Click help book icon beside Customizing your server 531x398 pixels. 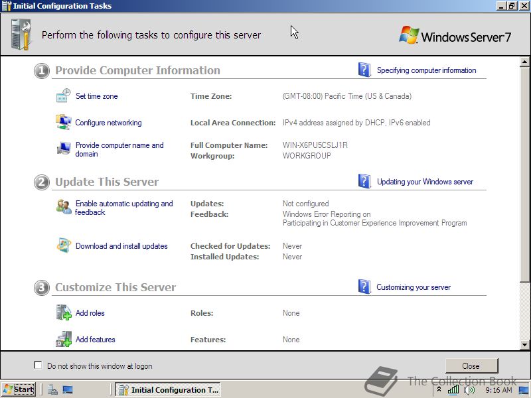tap(364, 287)
